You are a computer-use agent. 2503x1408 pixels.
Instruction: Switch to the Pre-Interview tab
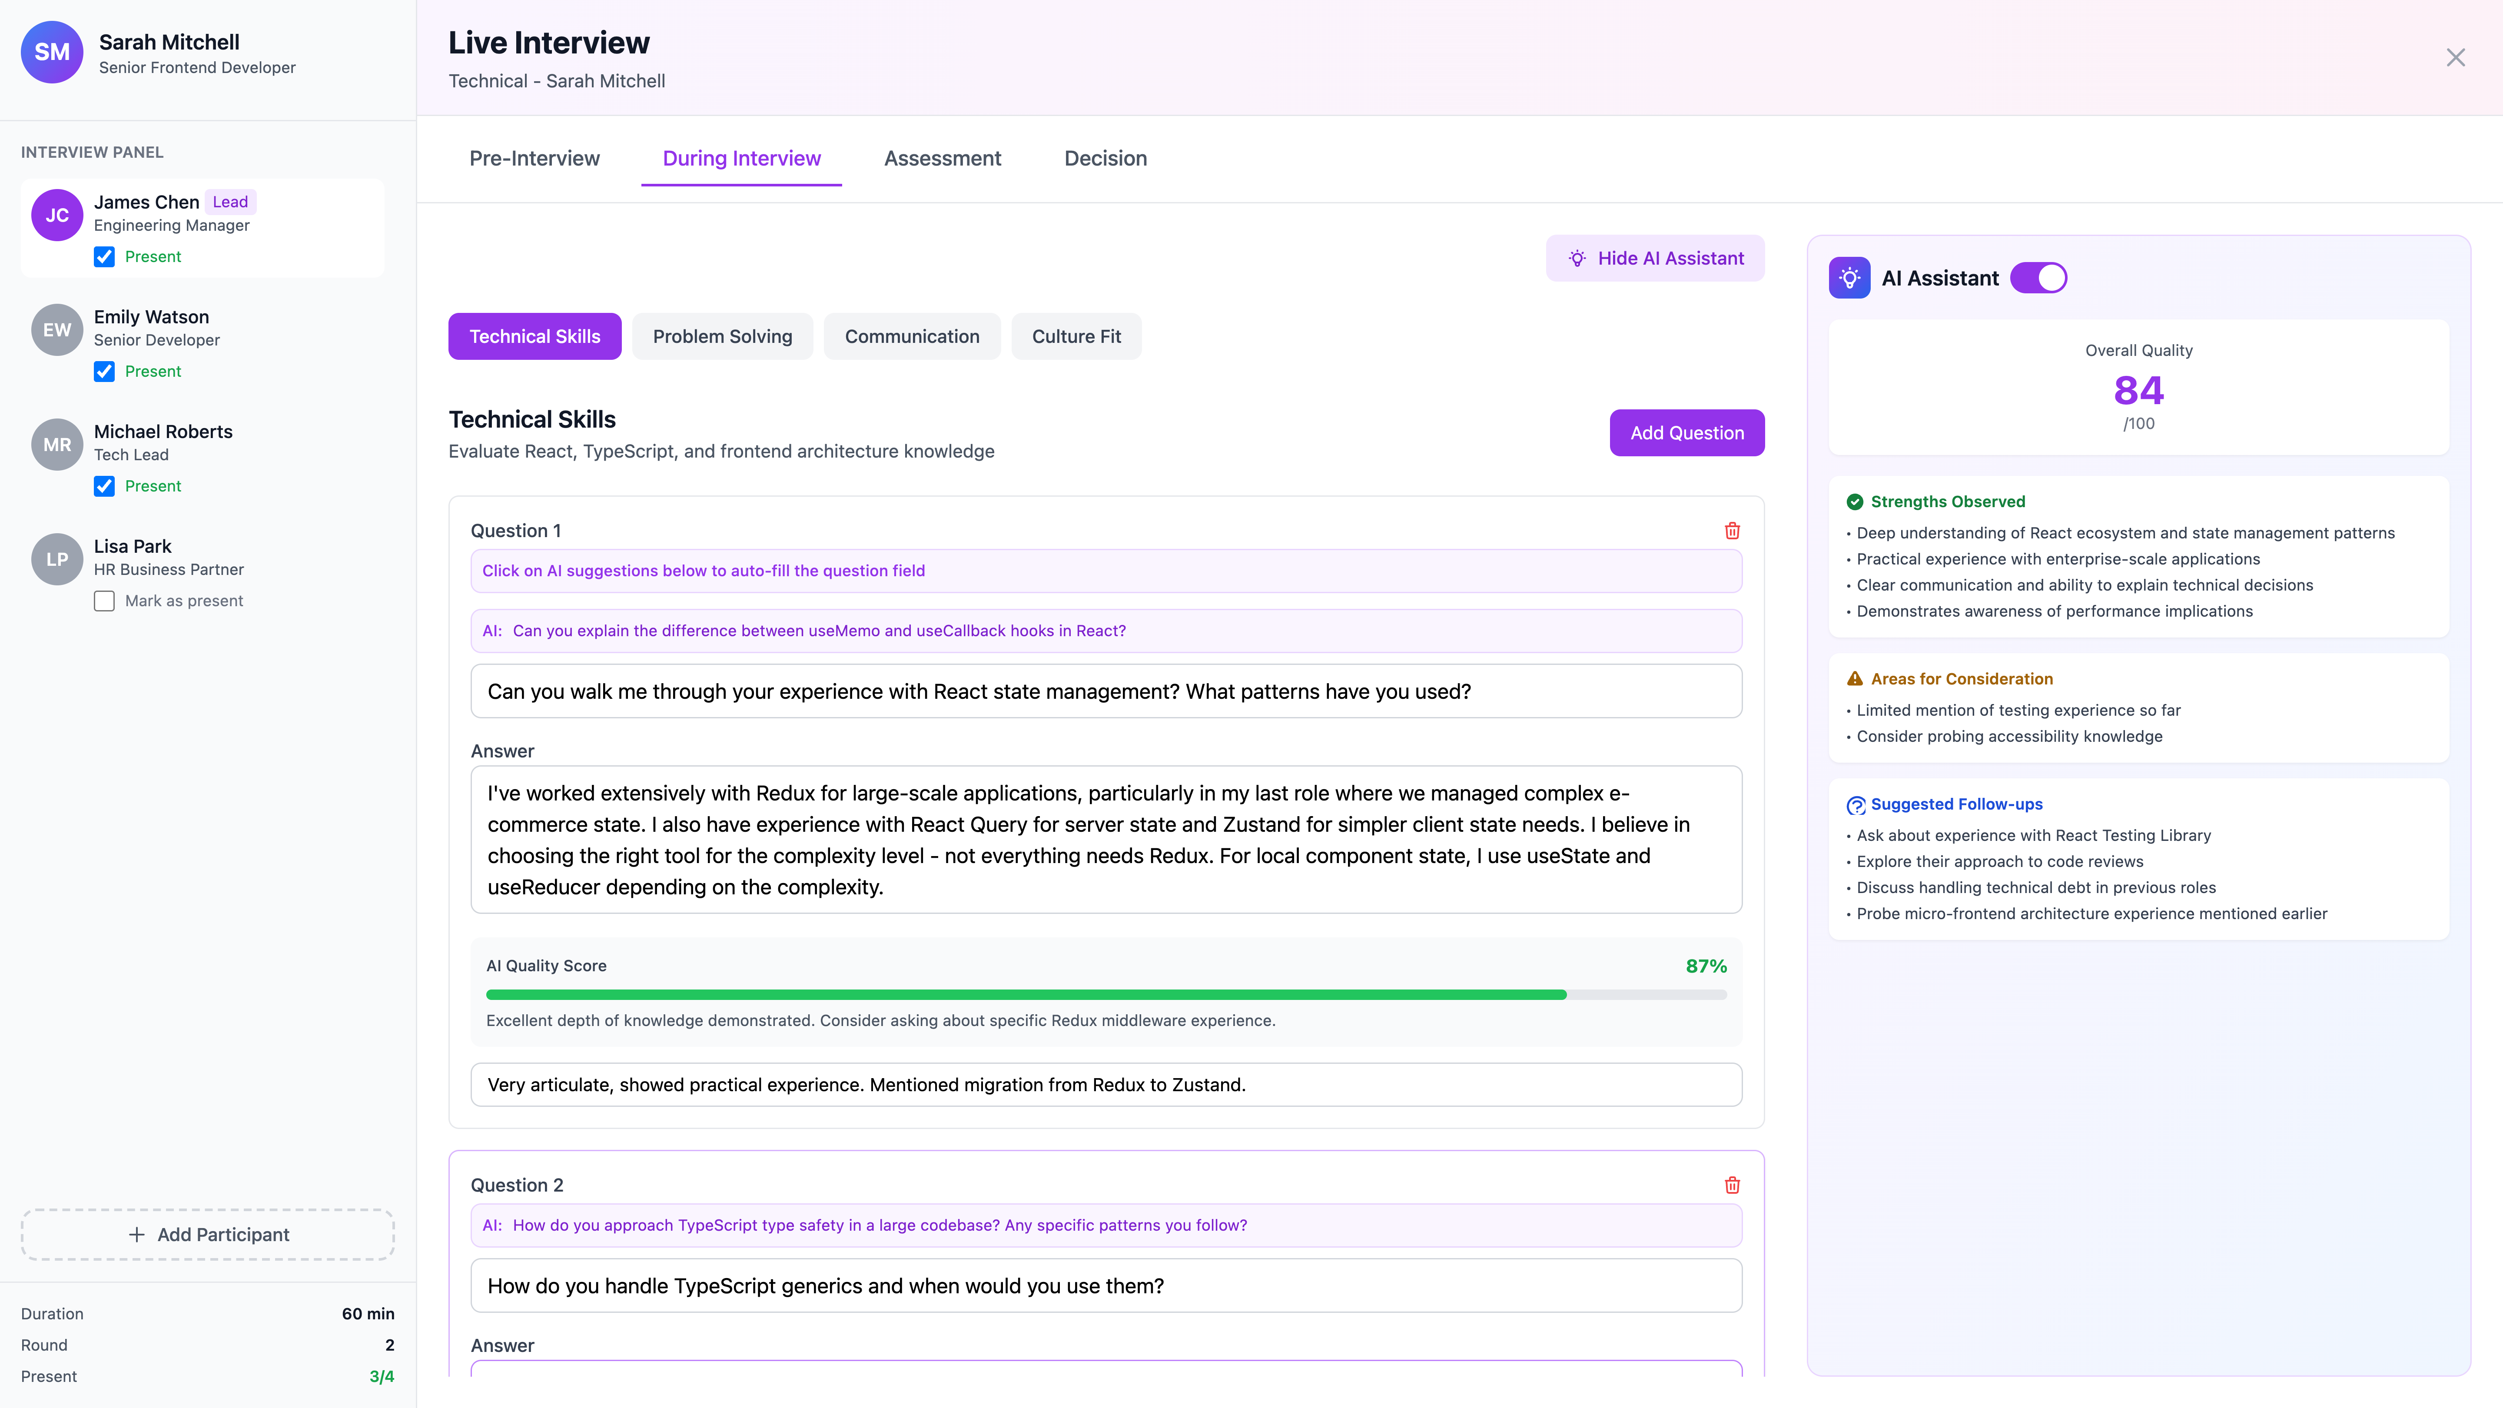(x=534, y=158)
